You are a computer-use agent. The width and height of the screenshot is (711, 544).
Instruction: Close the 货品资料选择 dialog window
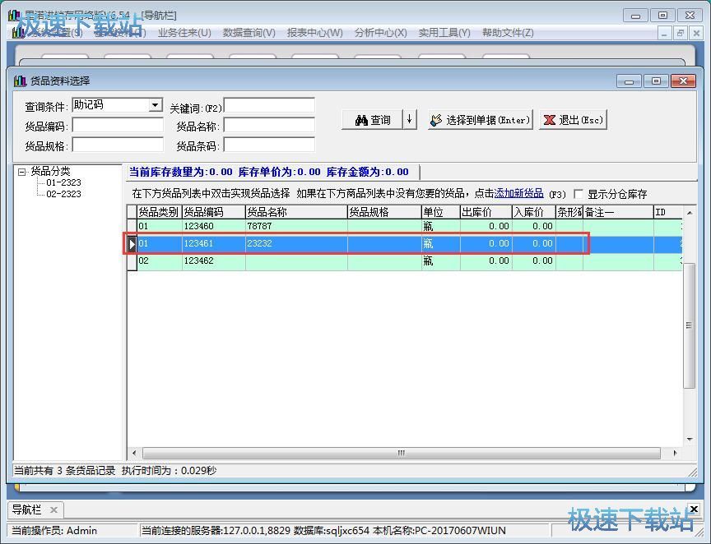[683, 81]
